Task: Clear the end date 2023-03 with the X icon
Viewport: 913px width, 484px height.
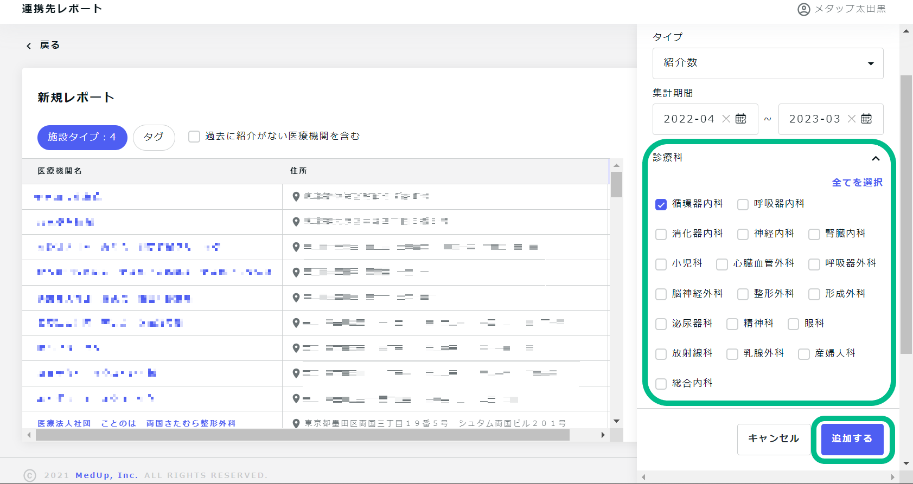Action: pyautogui.click(x=852, y=119)
